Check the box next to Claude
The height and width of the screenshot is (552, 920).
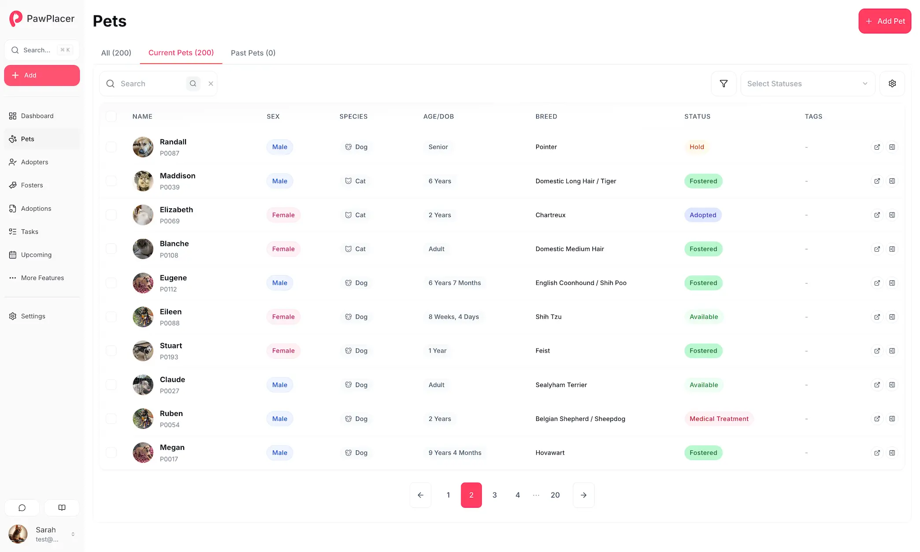(111, 385)
